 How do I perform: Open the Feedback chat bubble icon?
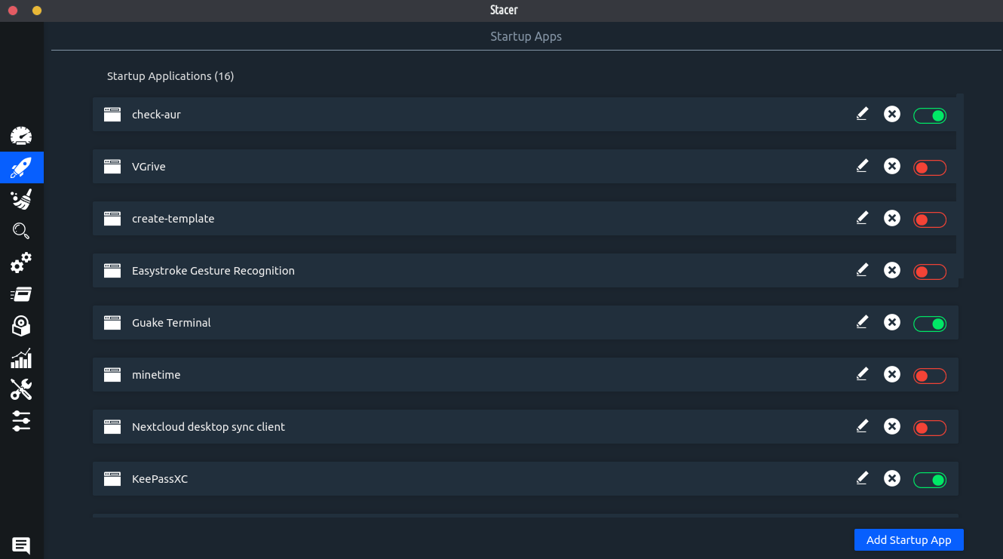pyautogui.click(x=21, y=545)
